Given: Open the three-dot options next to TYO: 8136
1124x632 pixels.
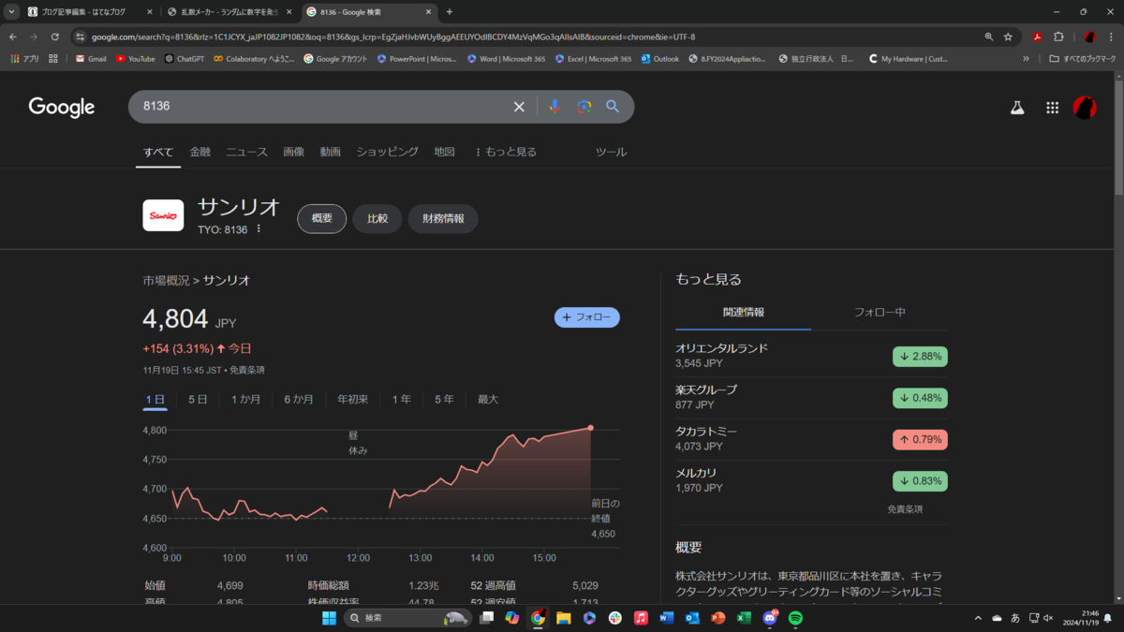Looking at the screenshot, I should click(x=259, y=229).
